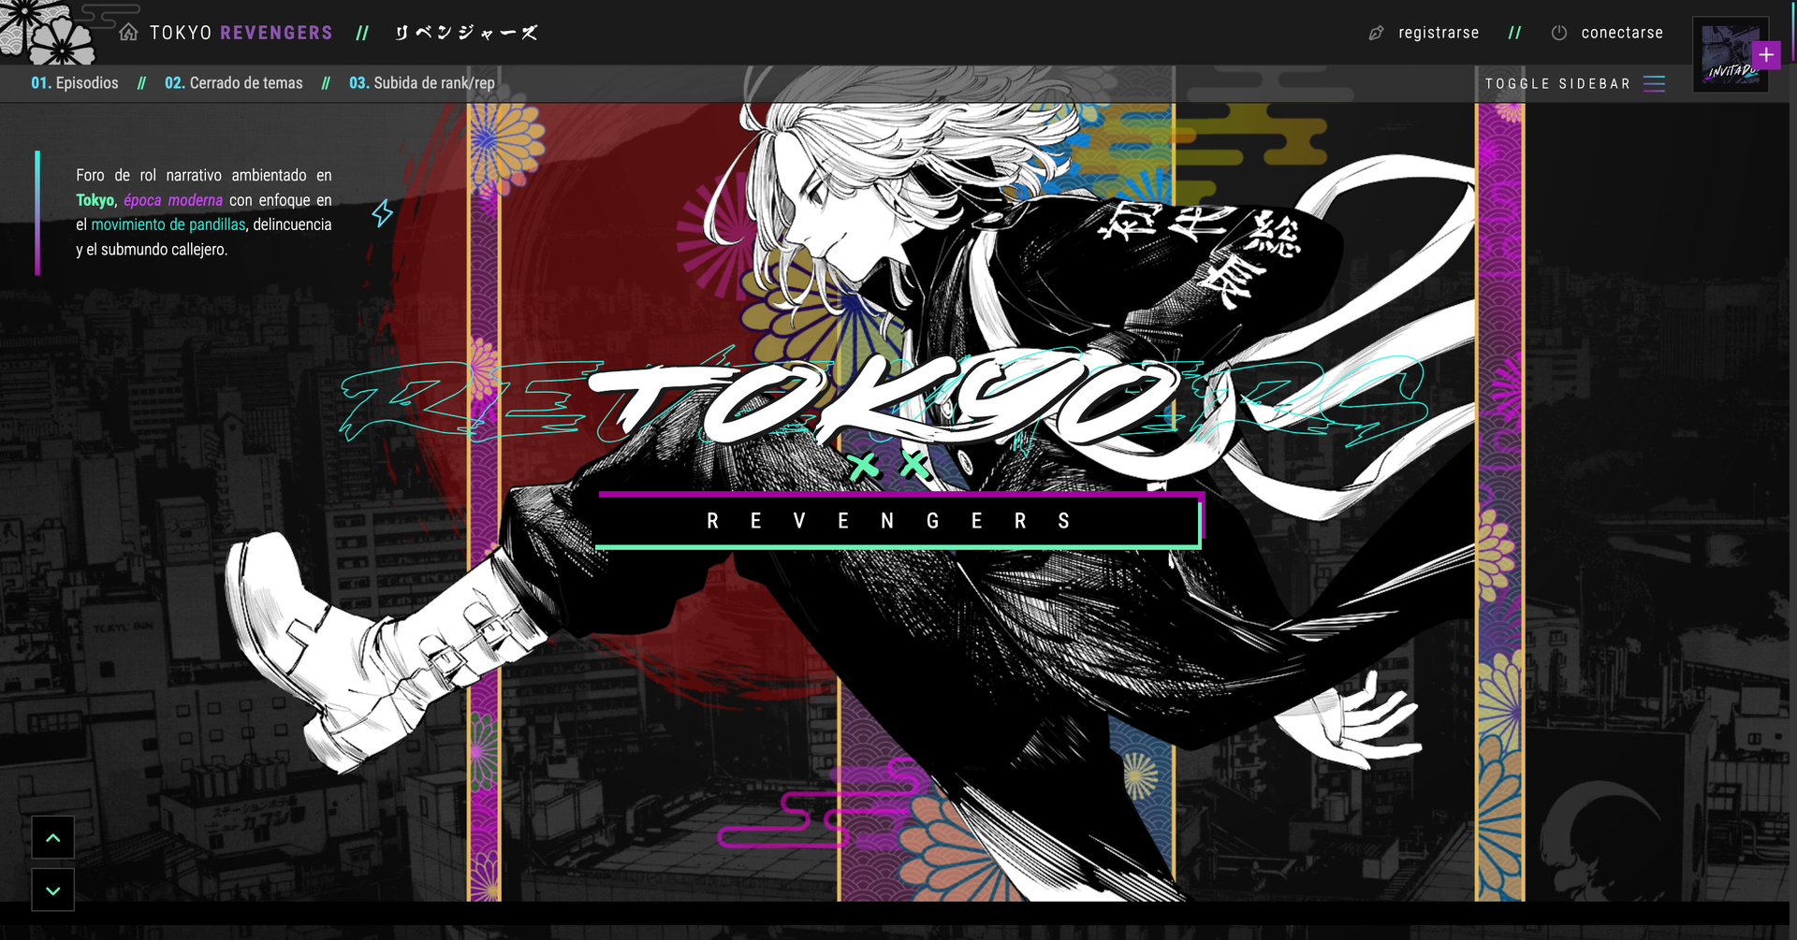Viewport: 1797px width, 940px height.
Task: Click the scroll-down chevron button
Action: pyautogui.click(x=53, y=890)
